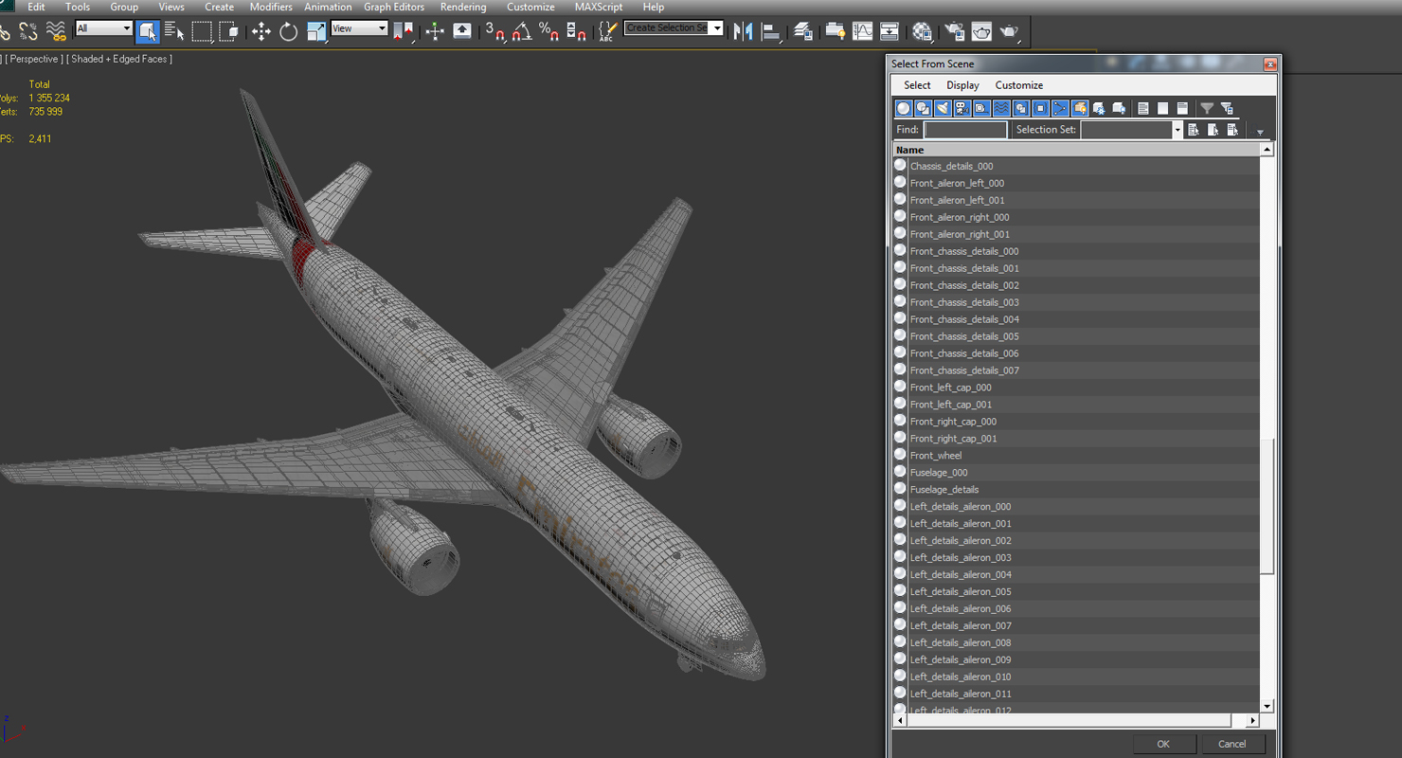Screen dimensions: 1402x758
Task: Open the Rendering menu
Action: pyautogui.click(x=463, y=7)
